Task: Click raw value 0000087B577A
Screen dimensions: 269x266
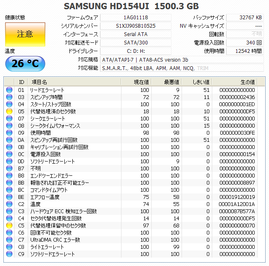Action: (x=237, y=211)
